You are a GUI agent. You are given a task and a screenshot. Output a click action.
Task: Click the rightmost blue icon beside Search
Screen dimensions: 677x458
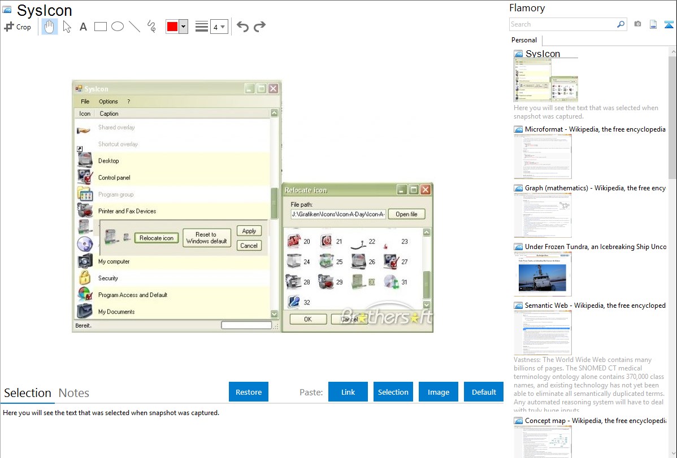669,24
